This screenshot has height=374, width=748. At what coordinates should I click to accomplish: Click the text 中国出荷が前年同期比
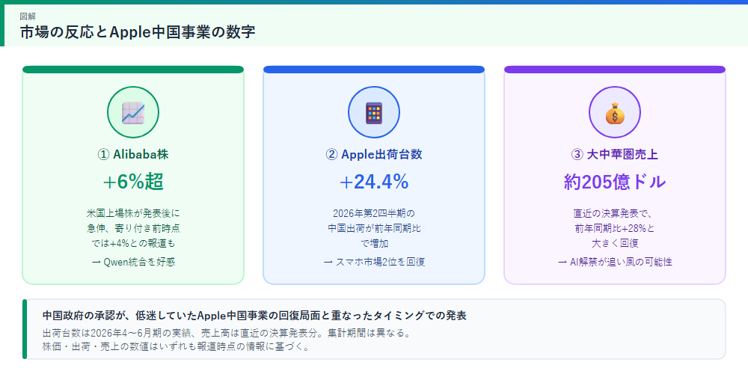[374, 228]
